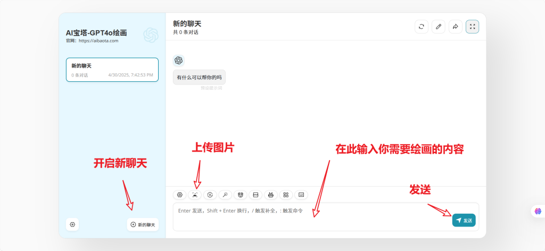Click the upload image icon

pos(195,195)
